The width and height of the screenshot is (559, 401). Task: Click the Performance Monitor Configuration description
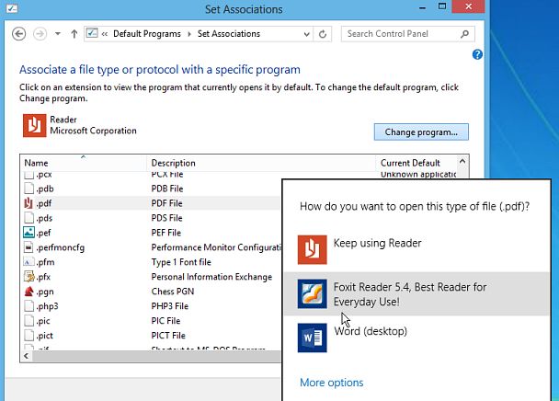click(216, 247)
